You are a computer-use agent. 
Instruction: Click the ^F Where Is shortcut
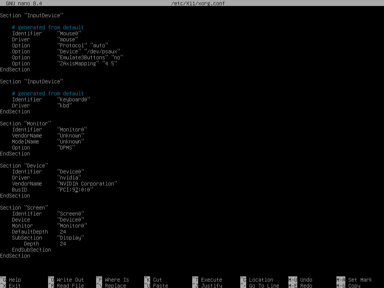112,280
